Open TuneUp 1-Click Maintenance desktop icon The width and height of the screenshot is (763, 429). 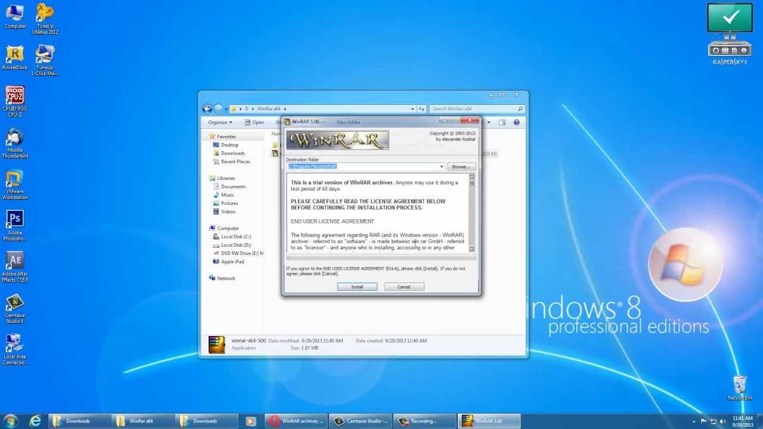(45, 60)
